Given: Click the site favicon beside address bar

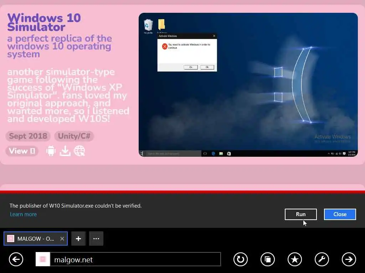Looking at the screenshot, I should (43, 259).
